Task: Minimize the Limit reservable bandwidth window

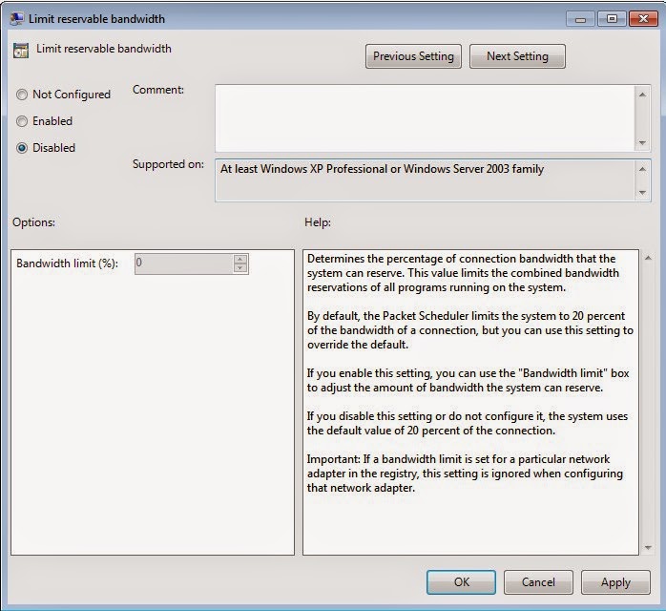Action: click(x=581, y=19)
